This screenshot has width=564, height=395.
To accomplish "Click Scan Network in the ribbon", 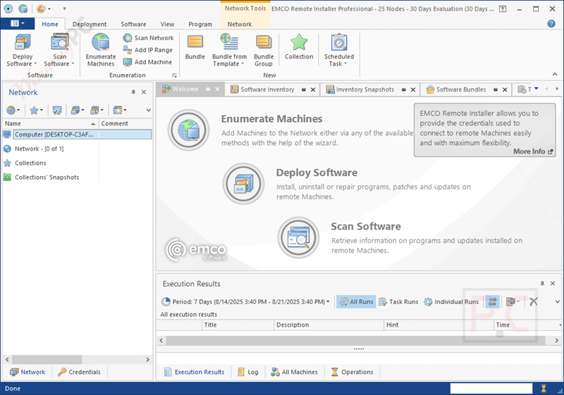I will click(x=148, y=38).
